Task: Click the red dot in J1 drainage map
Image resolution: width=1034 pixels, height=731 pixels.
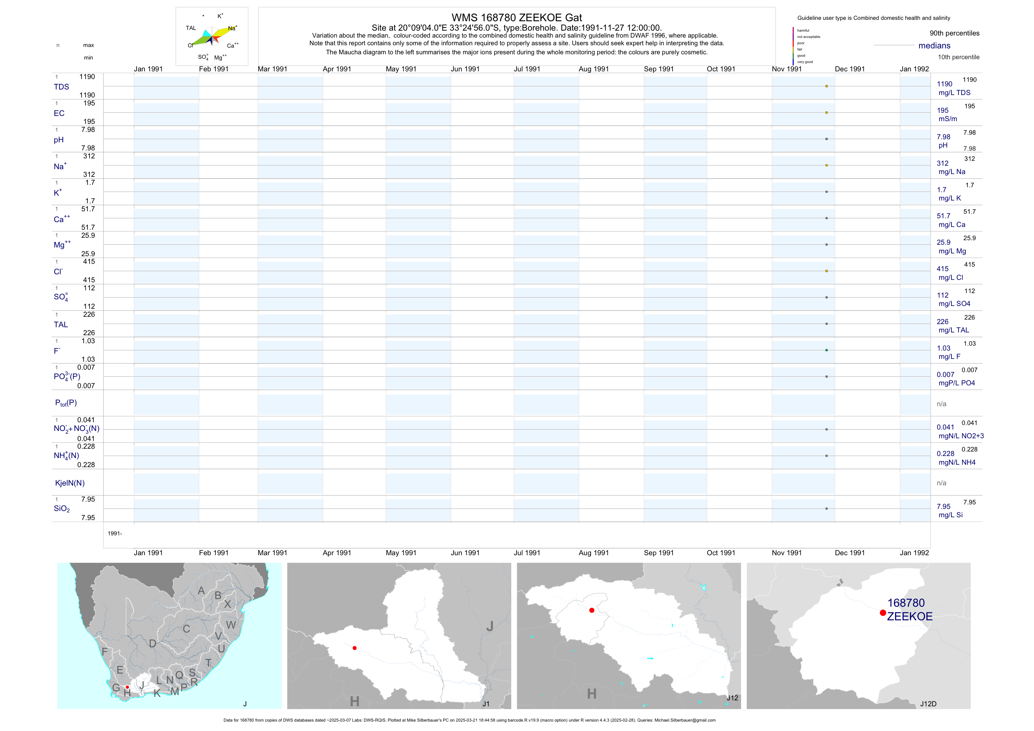Action: pyautogui.click(x=355, y=648)
